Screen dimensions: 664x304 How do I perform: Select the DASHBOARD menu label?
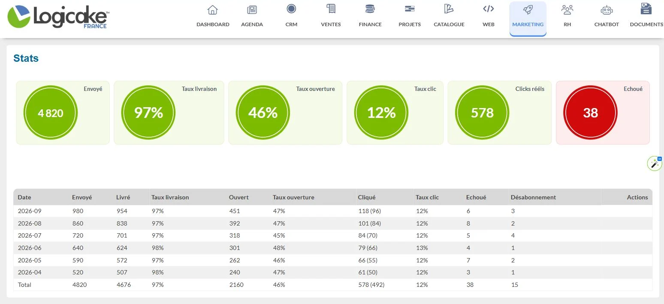(x=213, y=24)
